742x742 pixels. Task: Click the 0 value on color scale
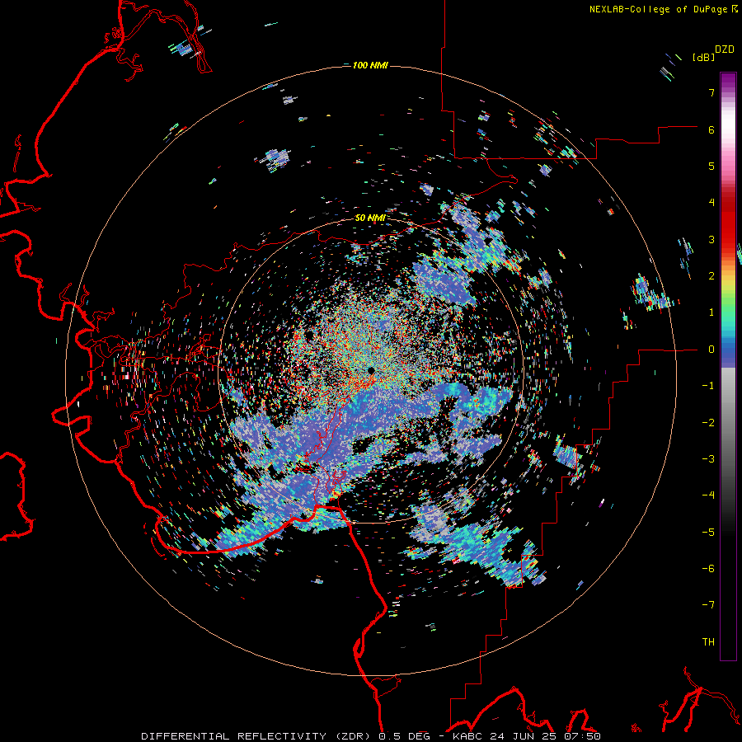(711, 350)
